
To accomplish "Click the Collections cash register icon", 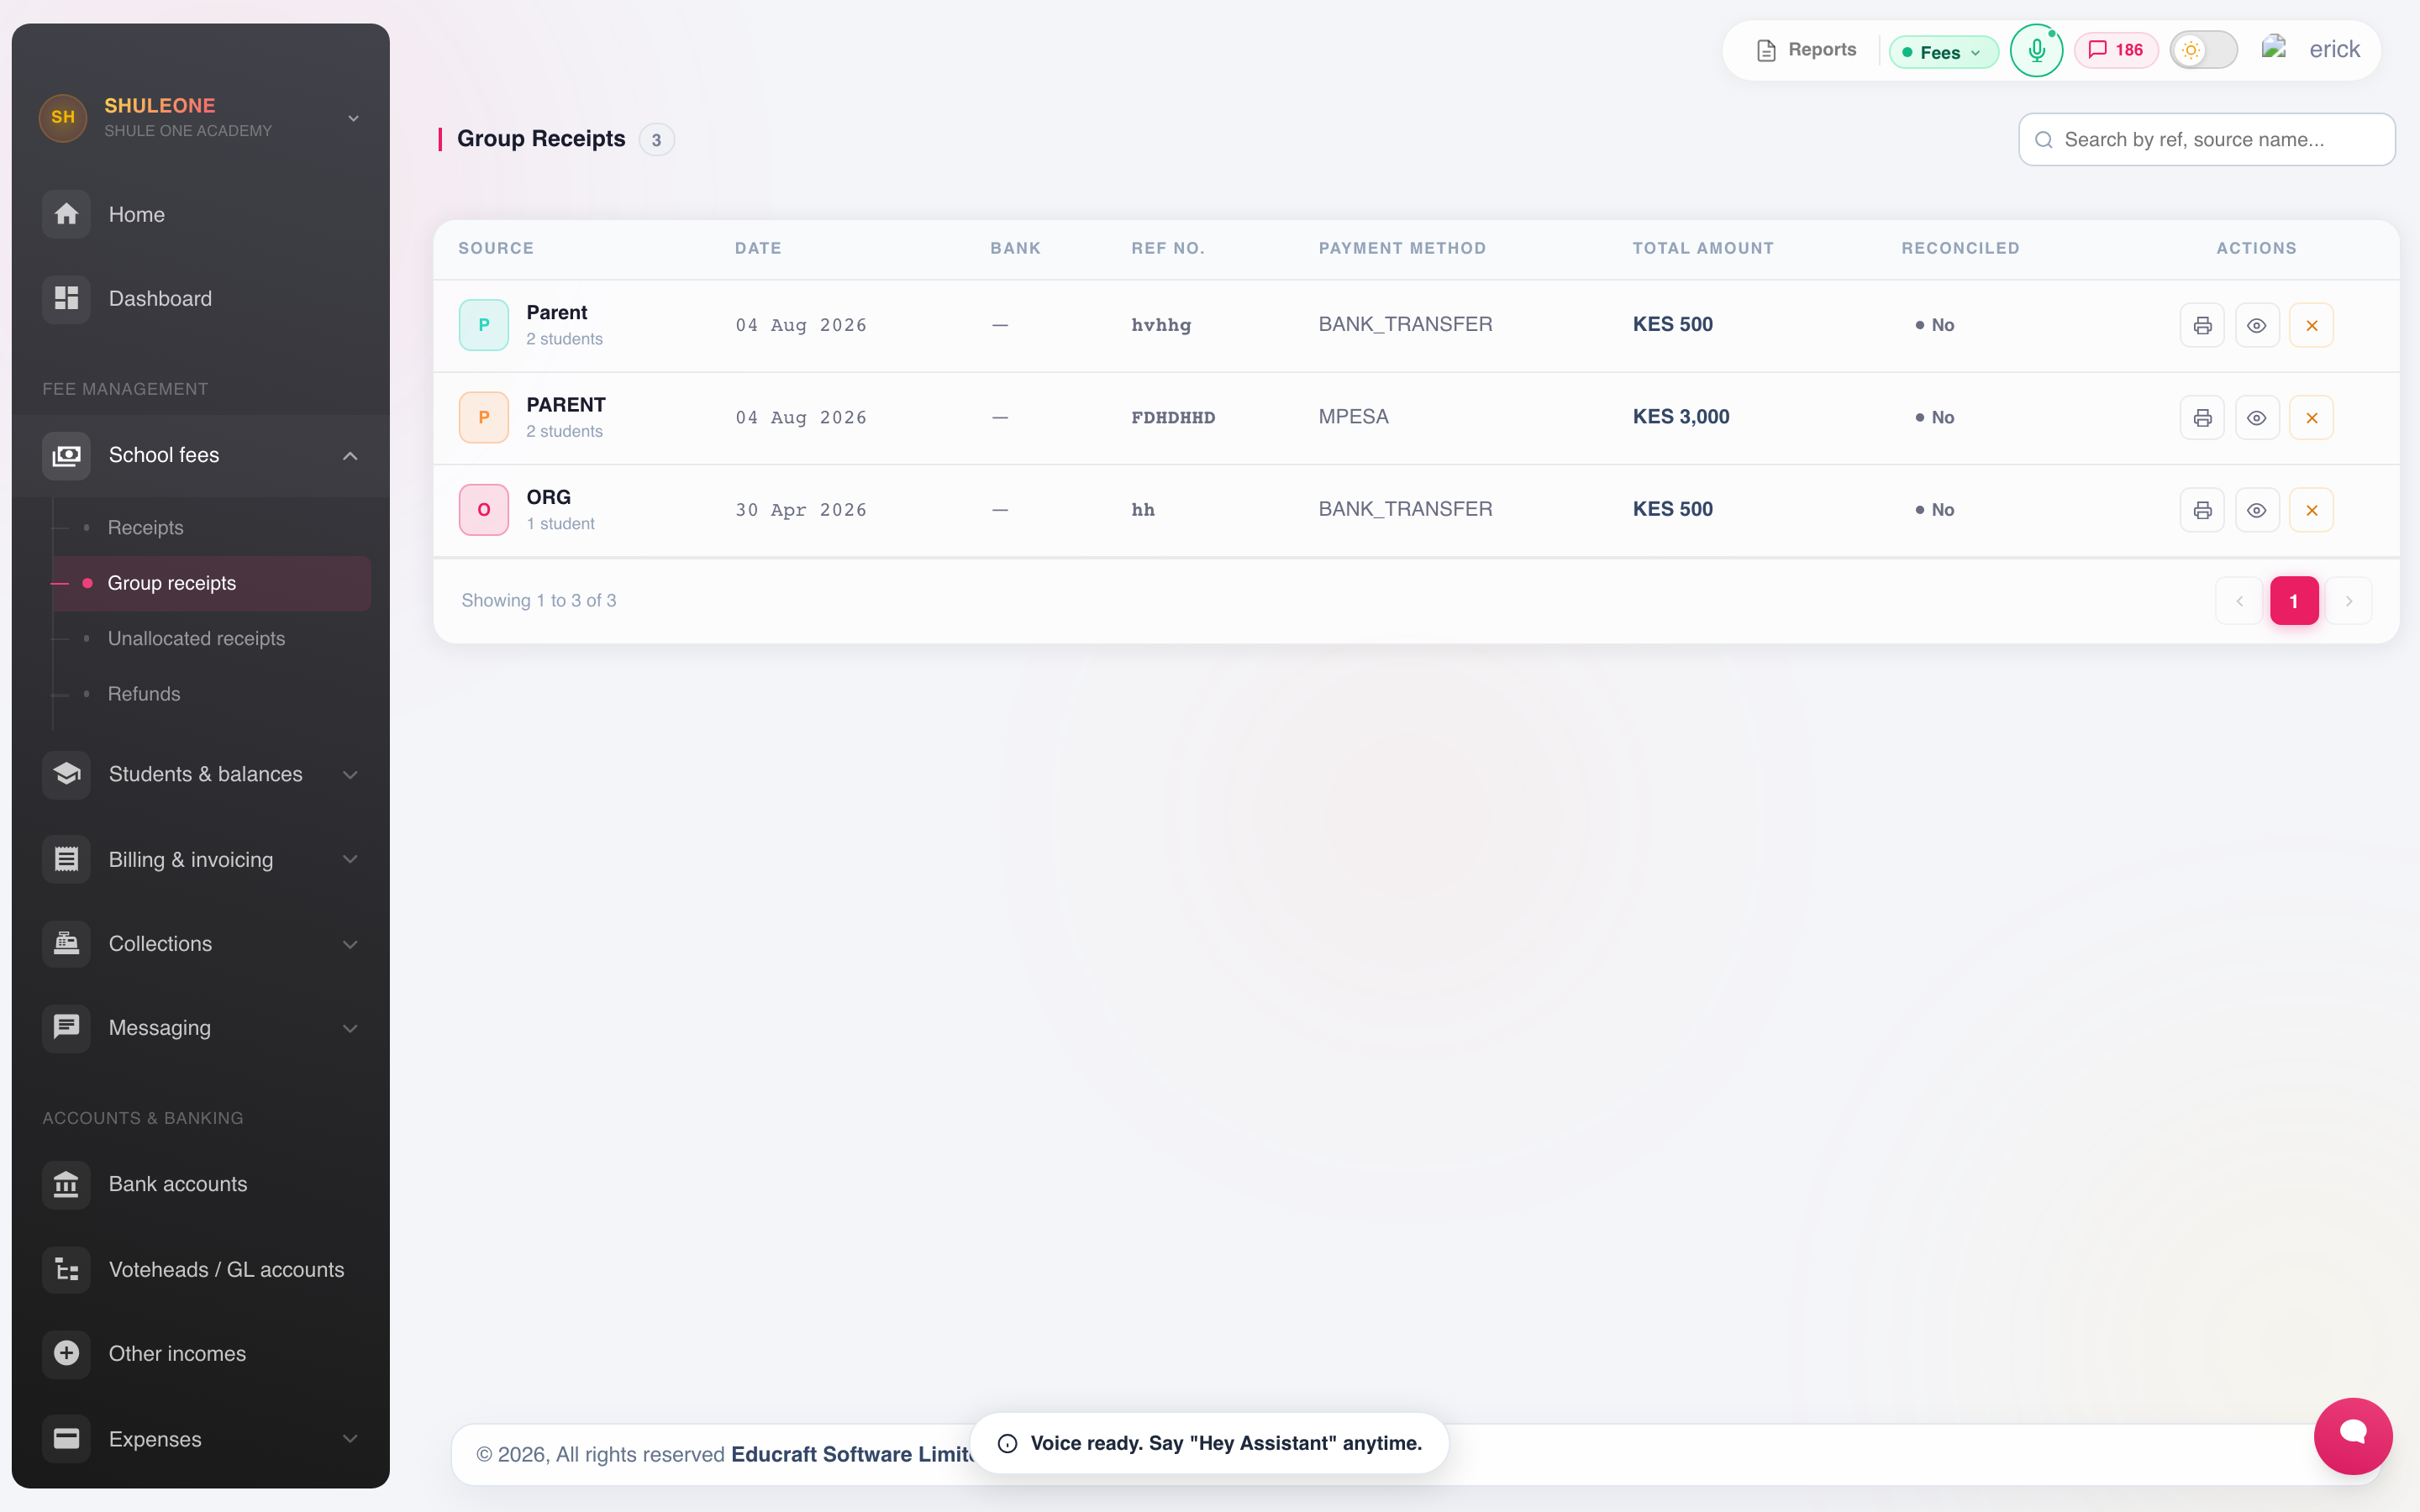I will 66,943.
